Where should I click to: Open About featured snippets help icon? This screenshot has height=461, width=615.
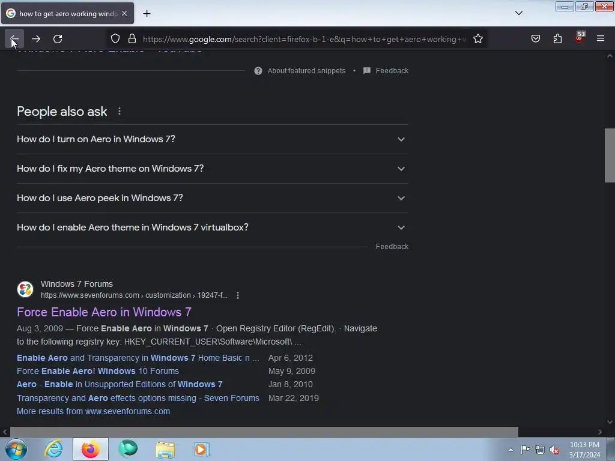258,71
